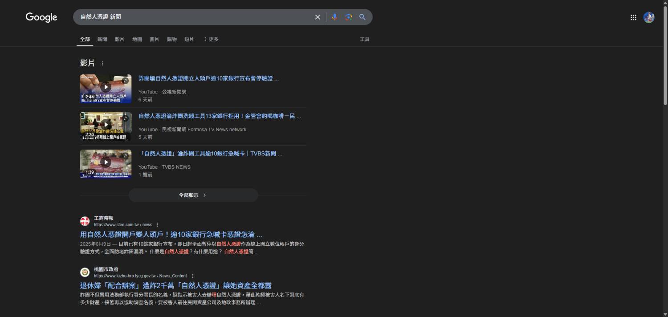Click the TVBS NEWS channel name
The width and height of the screenshot is (668, 317).
click(x=176, y=167)
